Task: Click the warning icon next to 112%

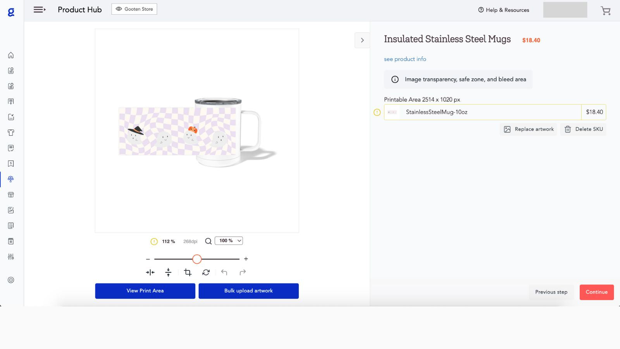Action: click(x=154, y=241)
